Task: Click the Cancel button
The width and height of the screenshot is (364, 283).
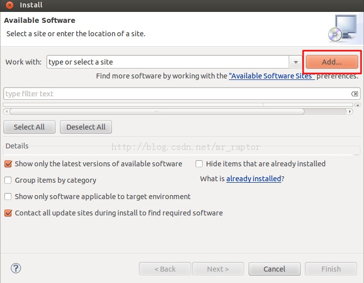Action: pyautogui.click(x=274, y=269)
